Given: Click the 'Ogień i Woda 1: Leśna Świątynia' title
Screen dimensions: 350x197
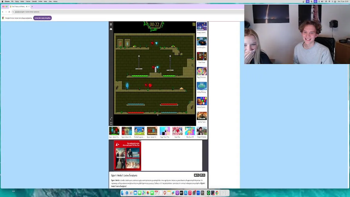Looking at the screenshot, I should 124,175.
